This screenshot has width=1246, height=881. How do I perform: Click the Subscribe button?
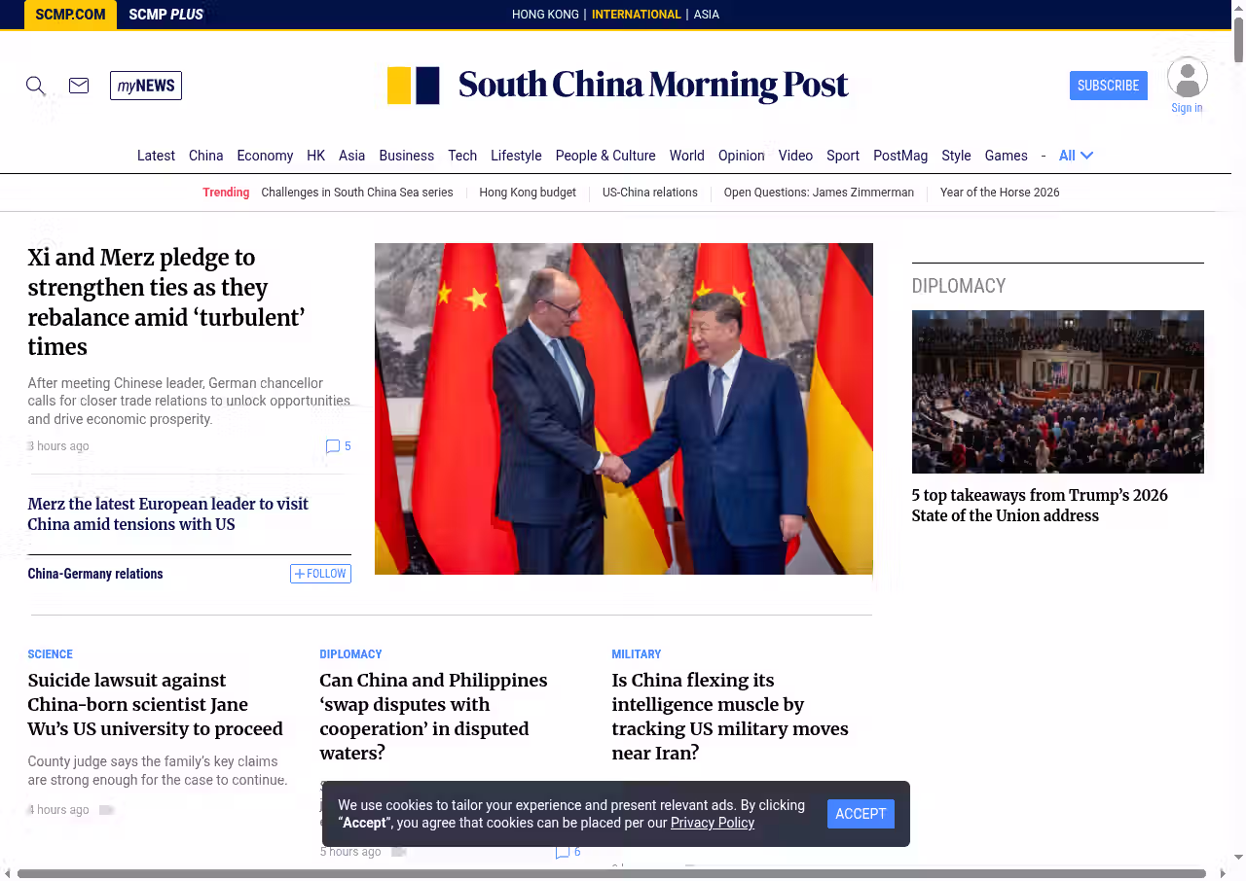click(1108, 86)
